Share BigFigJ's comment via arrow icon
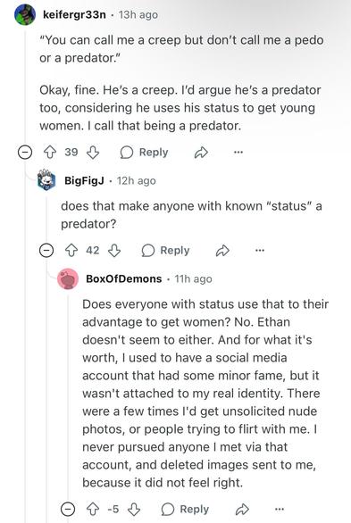Image resolution: width=351 pixels, height=523 pixels. click(222, 251)
